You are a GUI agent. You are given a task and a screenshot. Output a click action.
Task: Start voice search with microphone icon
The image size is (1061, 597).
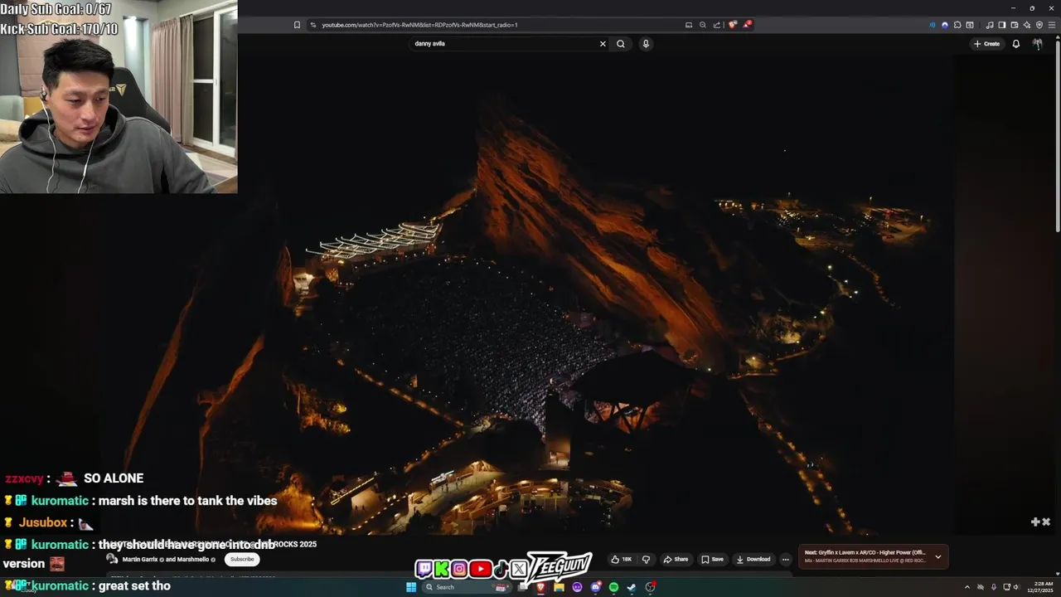pos(646,44)
